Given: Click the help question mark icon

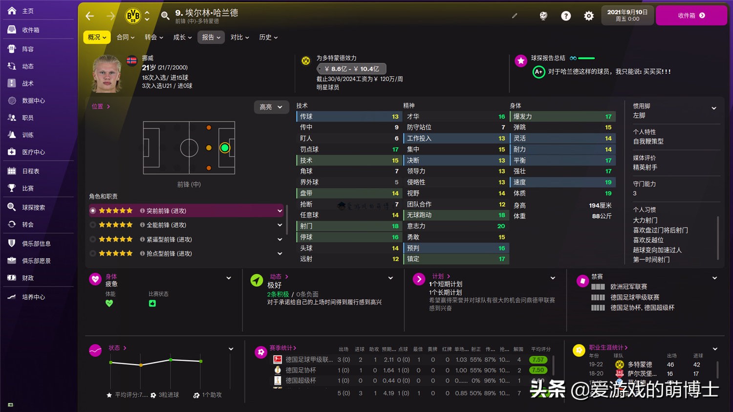Looking at the screenshot, I should [566, 16].
